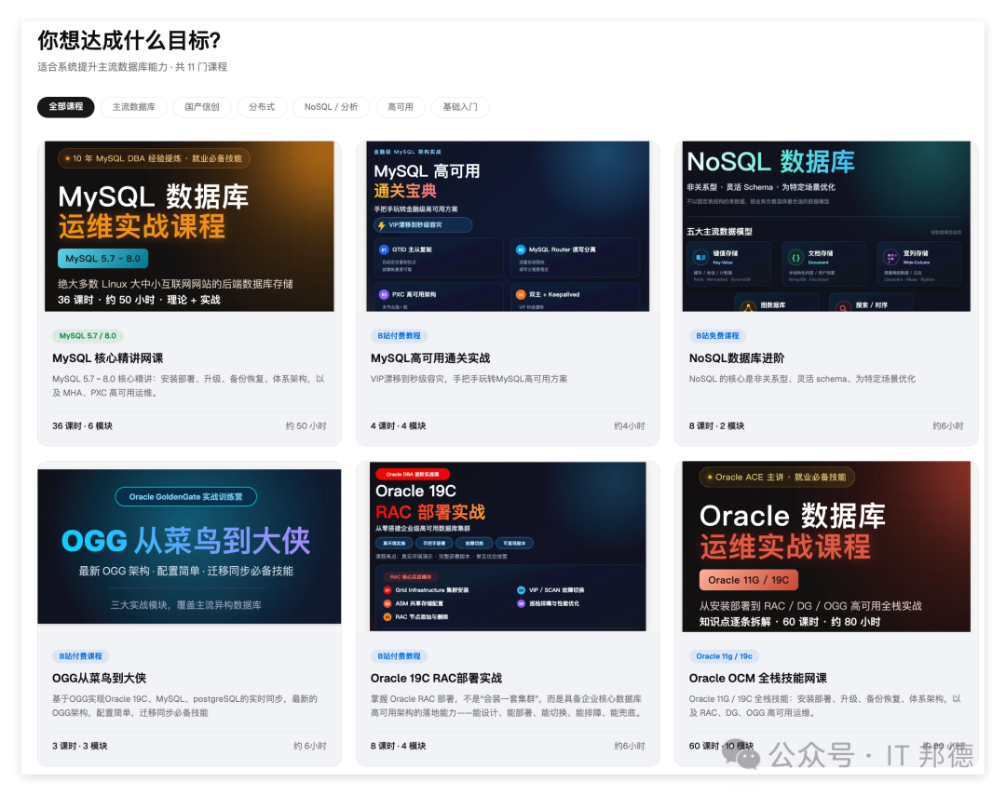The height and width of the screenshot is (796, 1006).
Task: Click the "3 课时 · 3 模块" text
Action: coord(79,746)
